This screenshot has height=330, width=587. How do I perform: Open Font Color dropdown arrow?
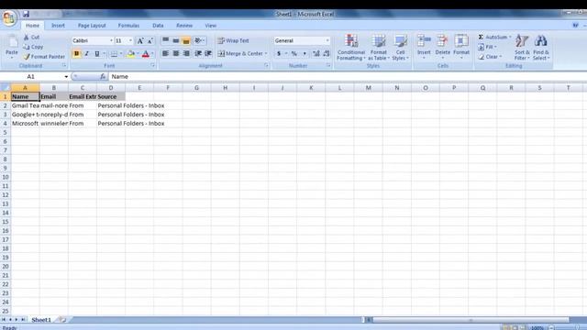(152, 54)
